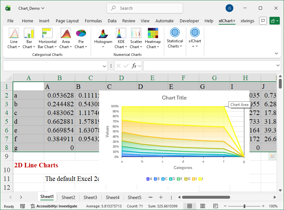Click the zoom slider handle
284x210 pixels.
[245, 206]
